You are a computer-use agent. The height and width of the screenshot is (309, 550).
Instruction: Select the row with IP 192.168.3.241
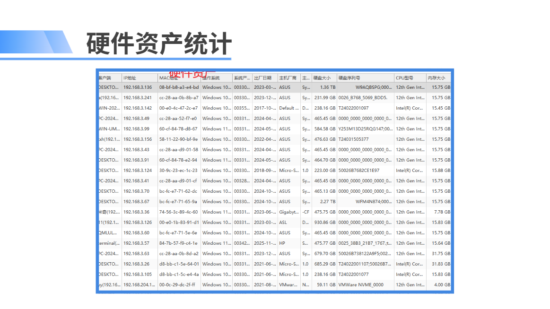tap(275, 98)
